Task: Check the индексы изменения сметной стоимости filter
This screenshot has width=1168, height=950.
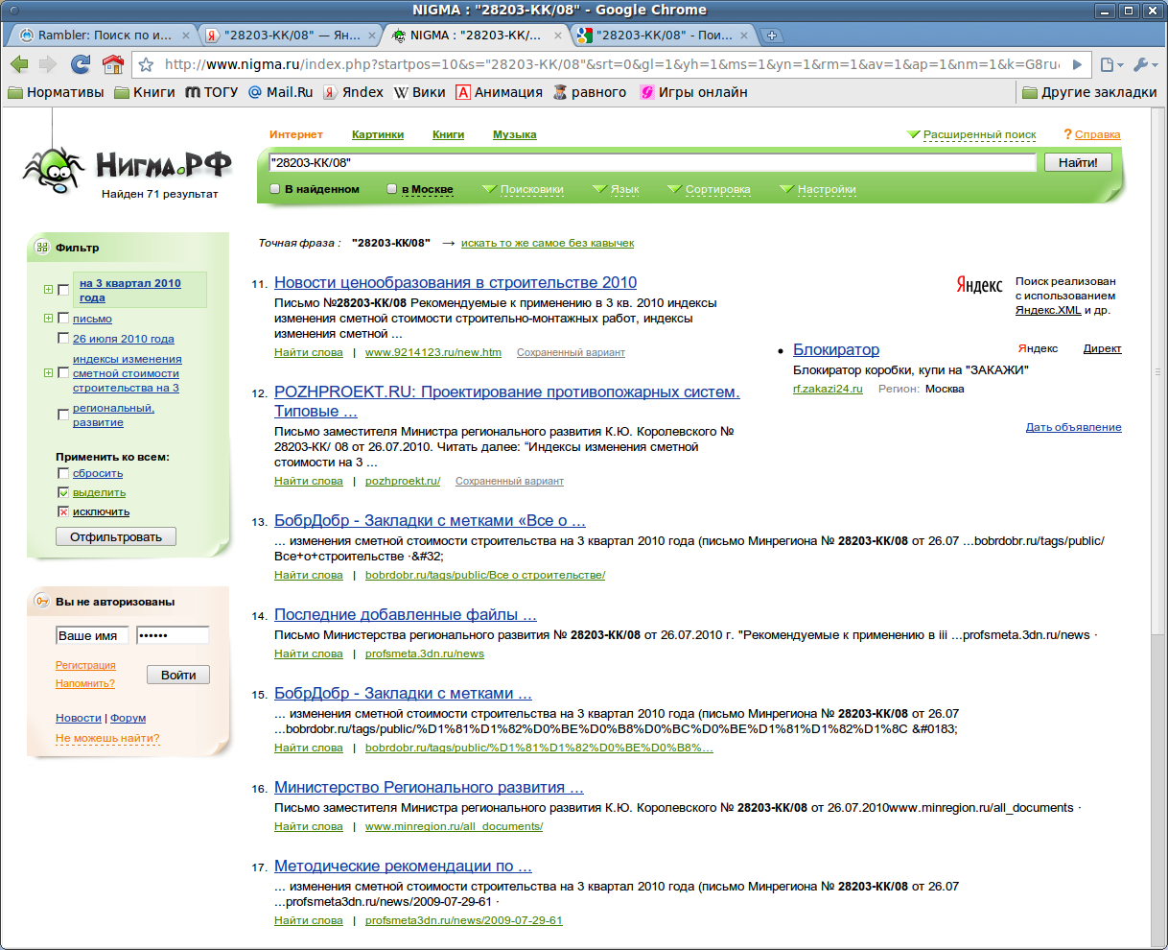Action: pos(63,373)
